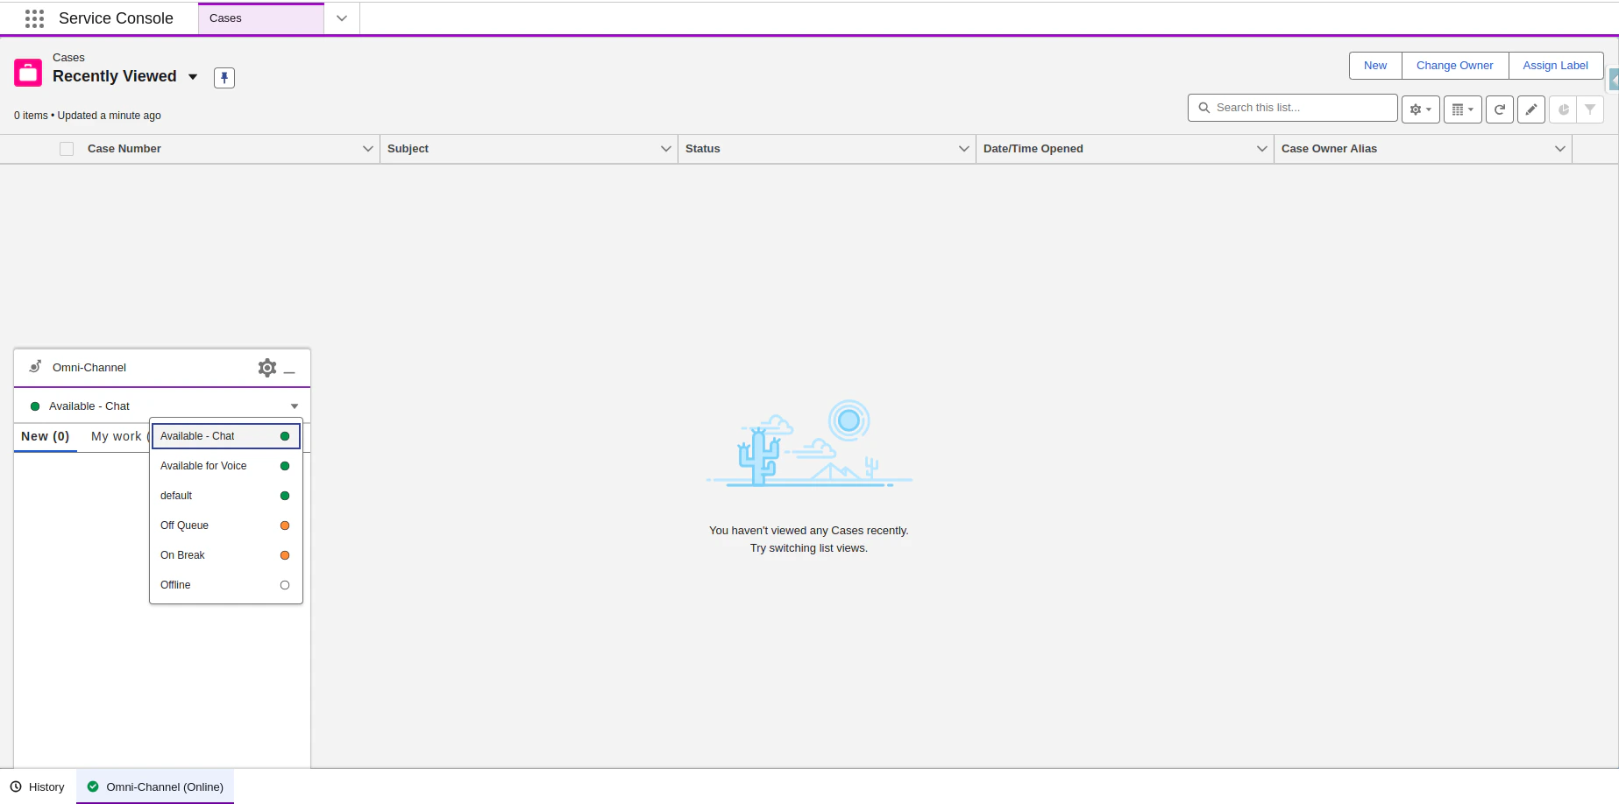
Task: Open the Cases navigation tab
Action: (261, 18)
